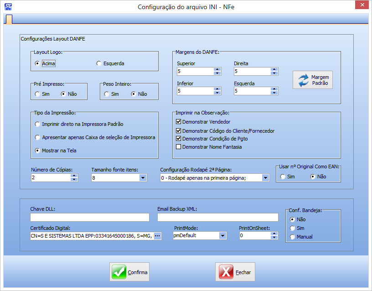
Task: Choose Imprimir direto na Impressora Padrão option
Action: pyautogui.click(x=37, y=124)
